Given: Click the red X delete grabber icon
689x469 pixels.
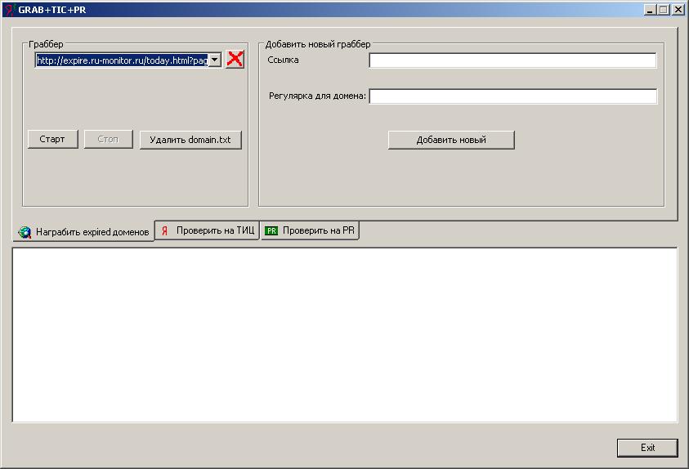Looking at the screenshot, I should click(x=235, y=59).
